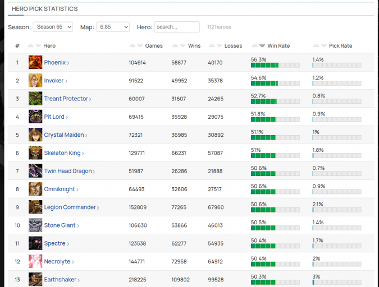
Task: Sort Wins column descending arrow
Action: [183, 45]
